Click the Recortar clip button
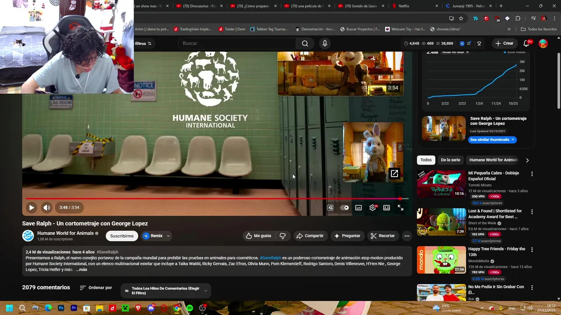This screenshot has height=315, width=561. (x=383, y=236)
